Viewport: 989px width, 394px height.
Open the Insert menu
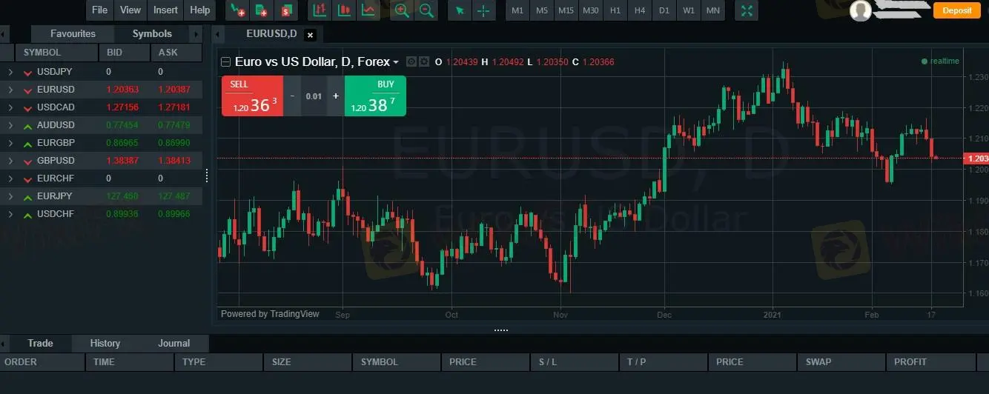165,10
